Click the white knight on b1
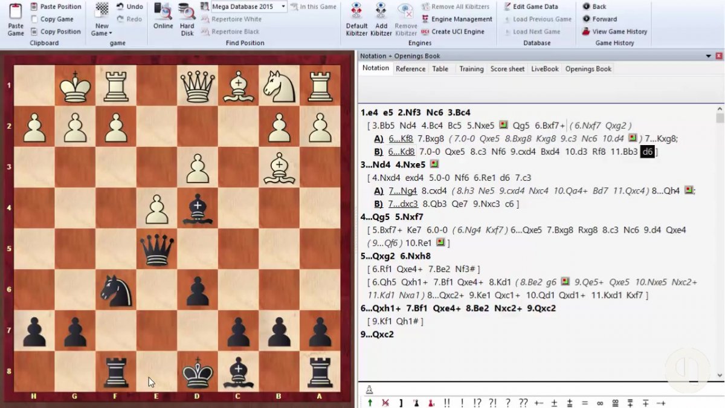The width and height of the screenshot is (725, 408). click(x=279, y=85)
